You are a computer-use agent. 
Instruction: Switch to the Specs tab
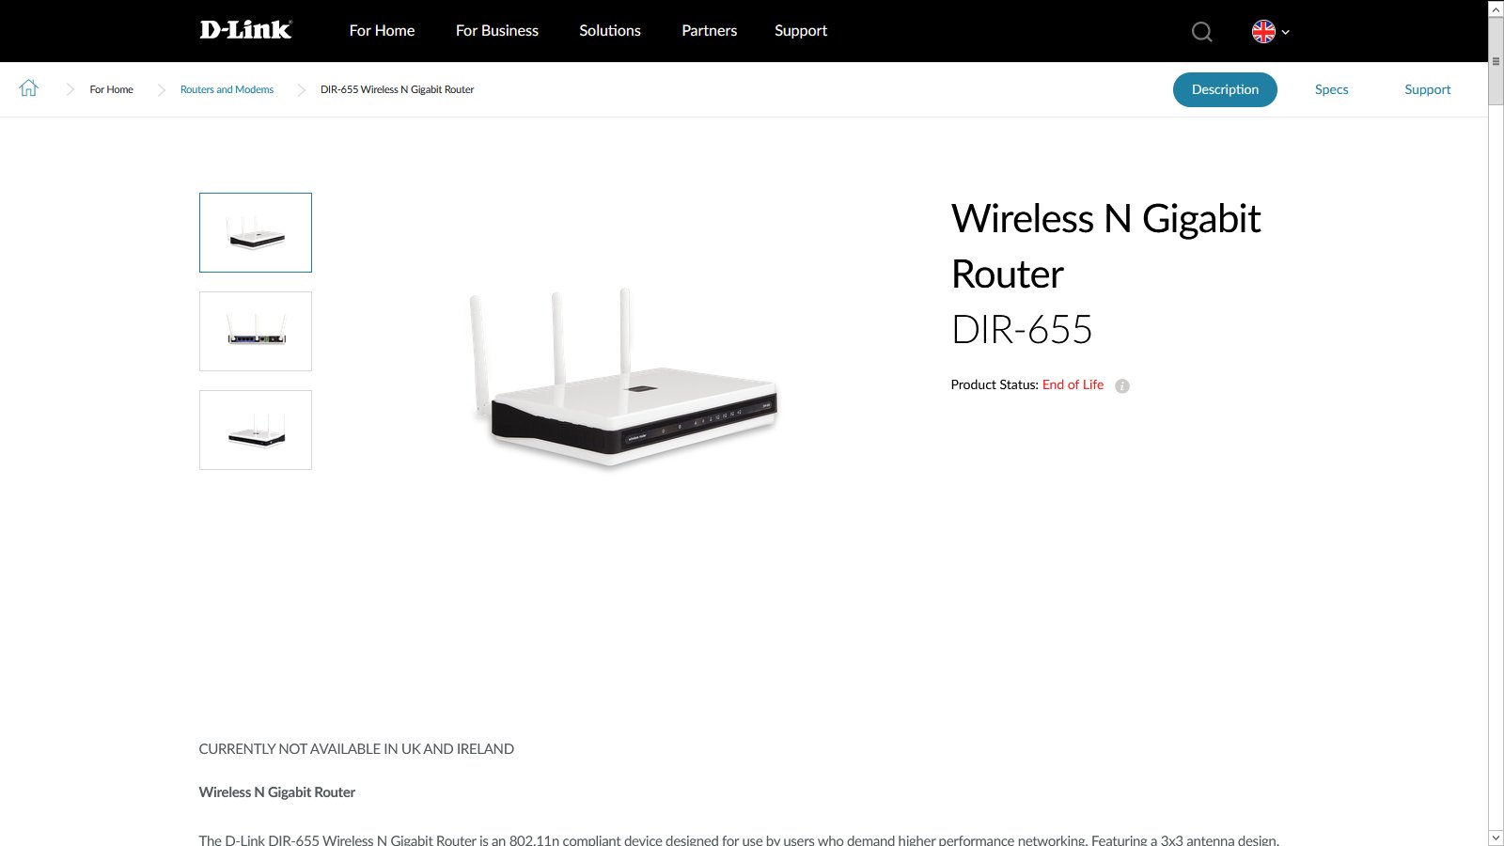pos(1331,89)
